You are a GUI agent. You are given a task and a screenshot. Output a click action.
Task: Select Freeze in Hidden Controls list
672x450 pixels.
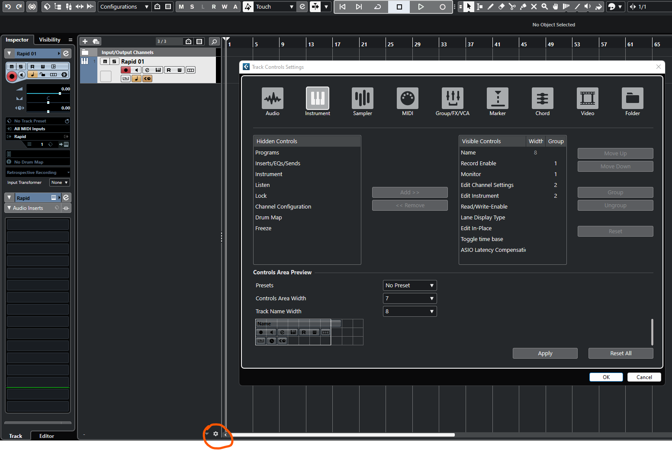click(264, 228)
